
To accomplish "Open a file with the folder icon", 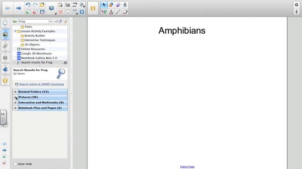I will click(x=42, y=5).
